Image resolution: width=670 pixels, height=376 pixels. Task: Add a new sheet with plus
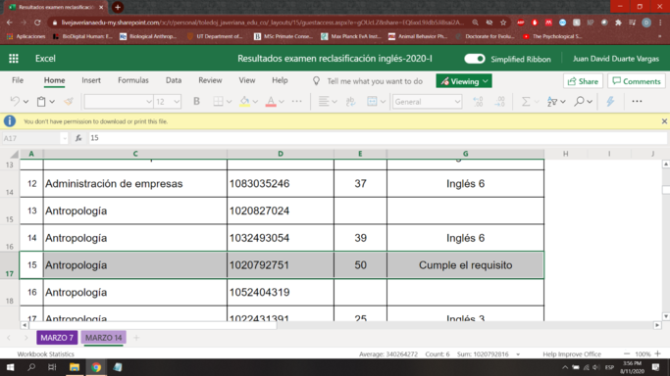click(136, 338)
